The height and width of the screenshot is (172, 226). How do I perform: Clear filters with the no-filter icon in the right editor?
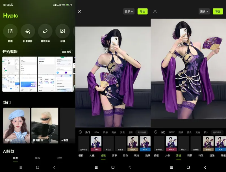pos(156,132)
